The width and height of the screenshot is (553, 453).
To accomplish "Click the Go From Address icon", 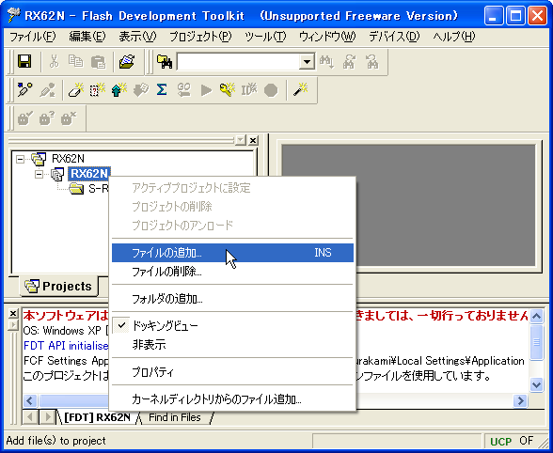I will pos(183,90).
